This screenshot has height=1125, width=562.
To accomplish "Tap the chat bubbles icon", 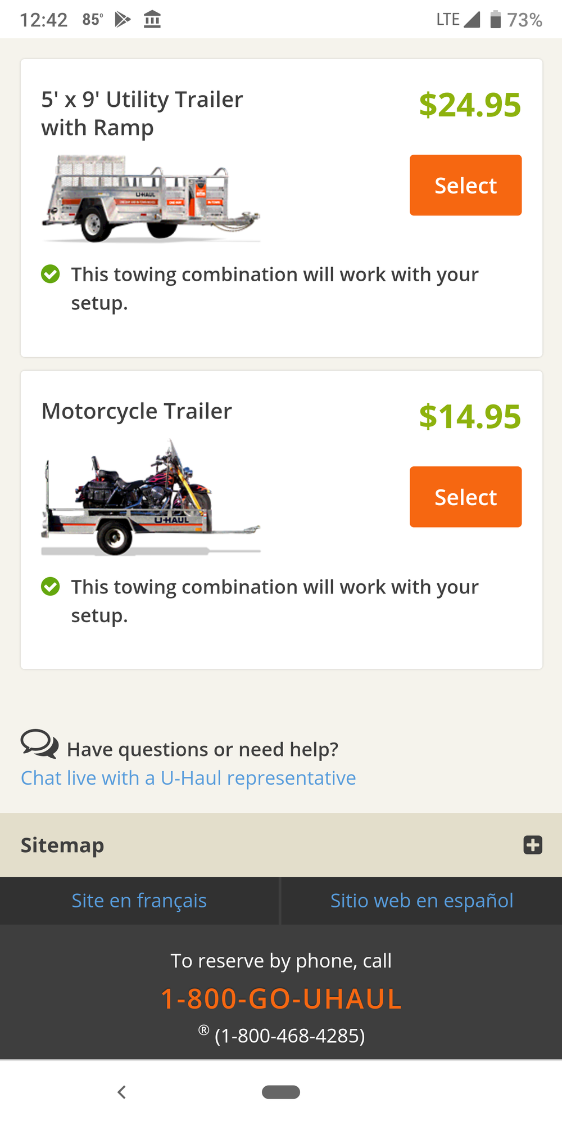I will [39, 744].
